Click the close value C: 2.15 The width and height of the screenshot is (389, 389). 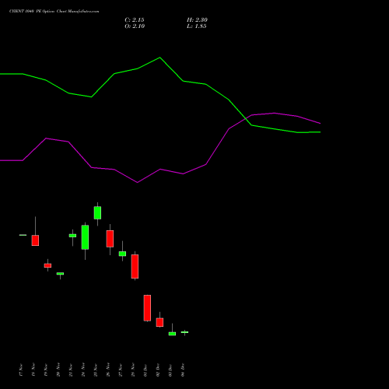(x=135, y=19)
